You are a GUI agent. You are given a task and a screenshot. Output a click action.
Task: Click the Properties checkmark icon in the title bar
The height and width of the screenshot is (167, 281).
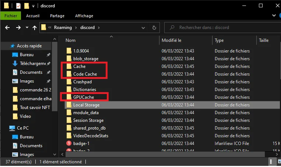pyautogui.click(x=18, y=6)
